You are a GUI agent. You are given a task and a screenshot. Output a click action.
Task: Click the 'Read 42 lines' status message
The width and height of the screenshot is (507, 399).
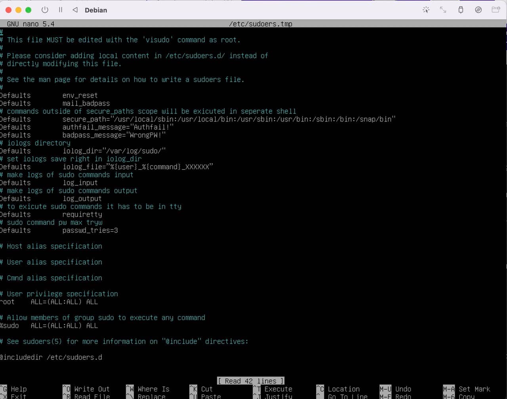(x=251, y=381)
